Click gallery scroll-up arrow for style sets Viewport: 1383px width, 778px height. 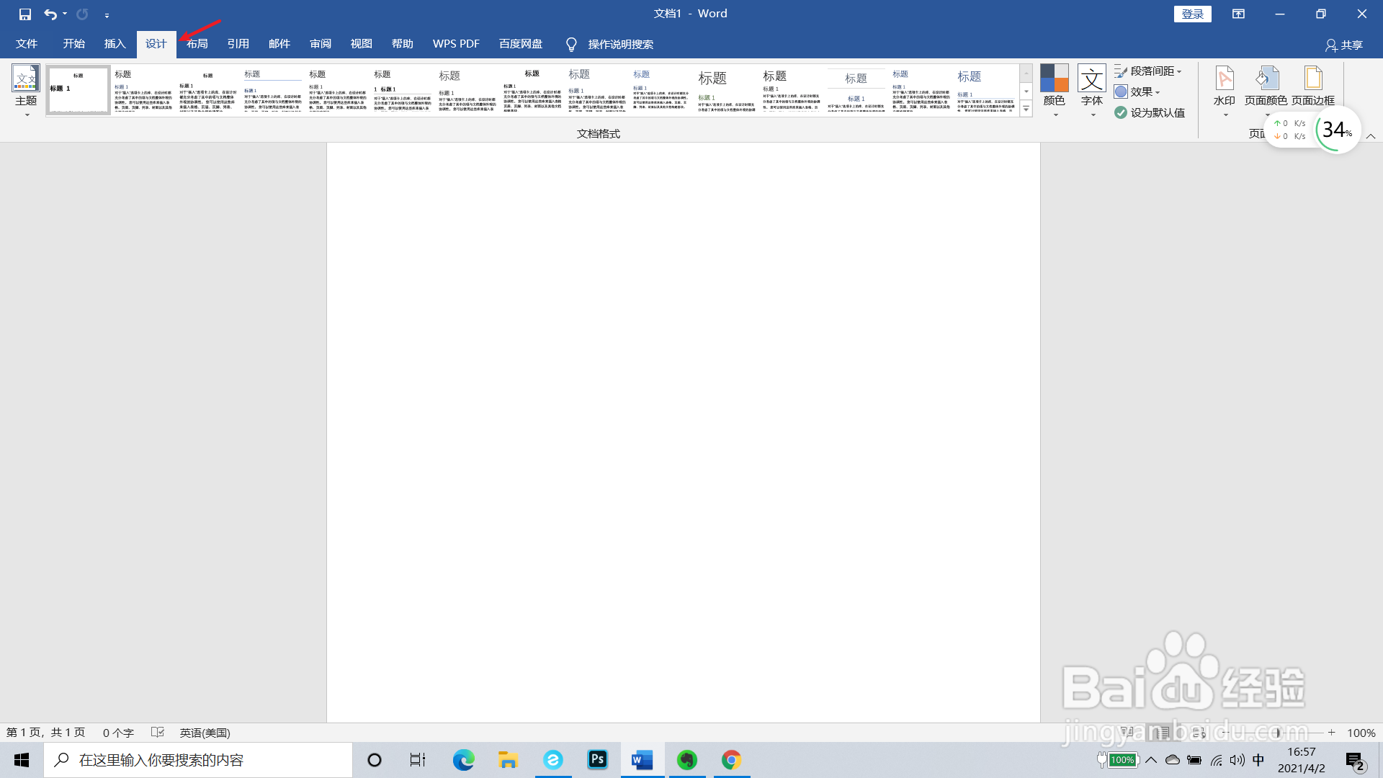coord(1026,73)
